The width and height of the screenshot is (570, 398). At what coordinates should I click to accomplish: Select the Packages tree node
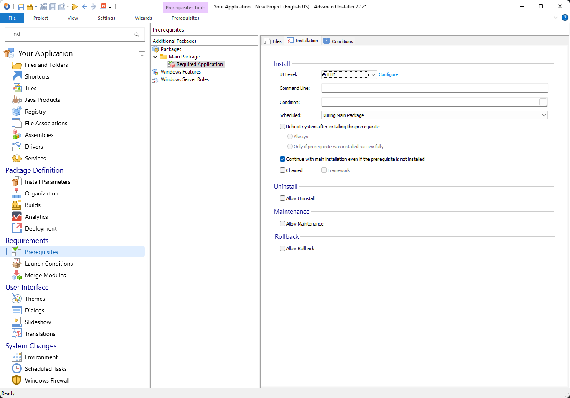tap(171, 49)
